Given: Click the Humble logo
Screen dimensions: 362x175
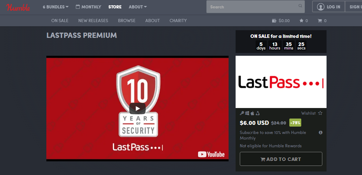Looking at the screenshot, I should pyautogui.click(x=18, y=7).
